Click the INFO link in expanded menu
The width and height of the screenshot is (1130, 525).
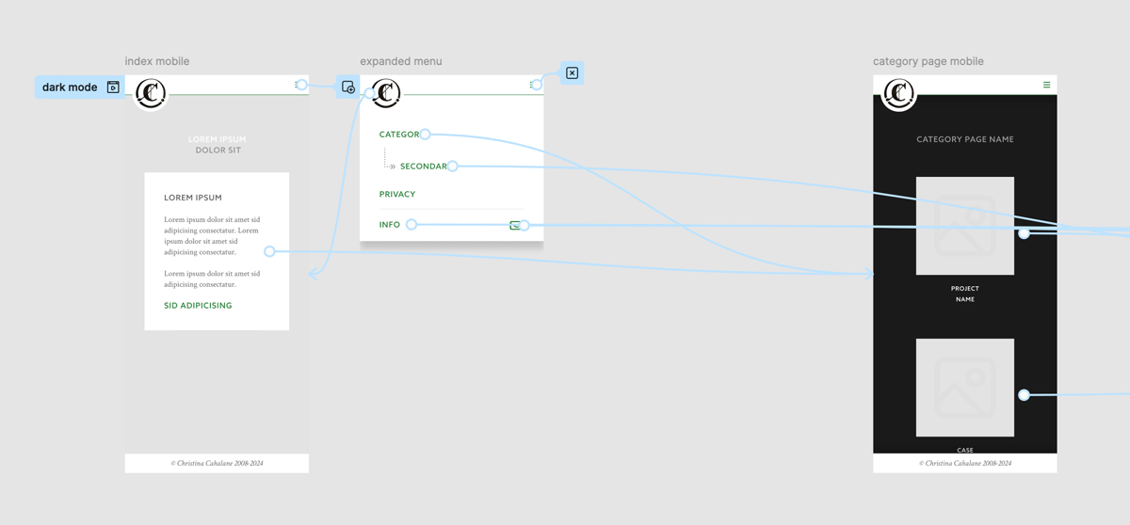click(x=390, y=225)
